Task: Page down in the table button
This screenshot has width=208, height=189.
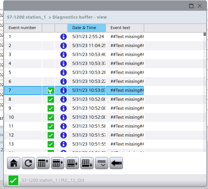Action: 72,163
